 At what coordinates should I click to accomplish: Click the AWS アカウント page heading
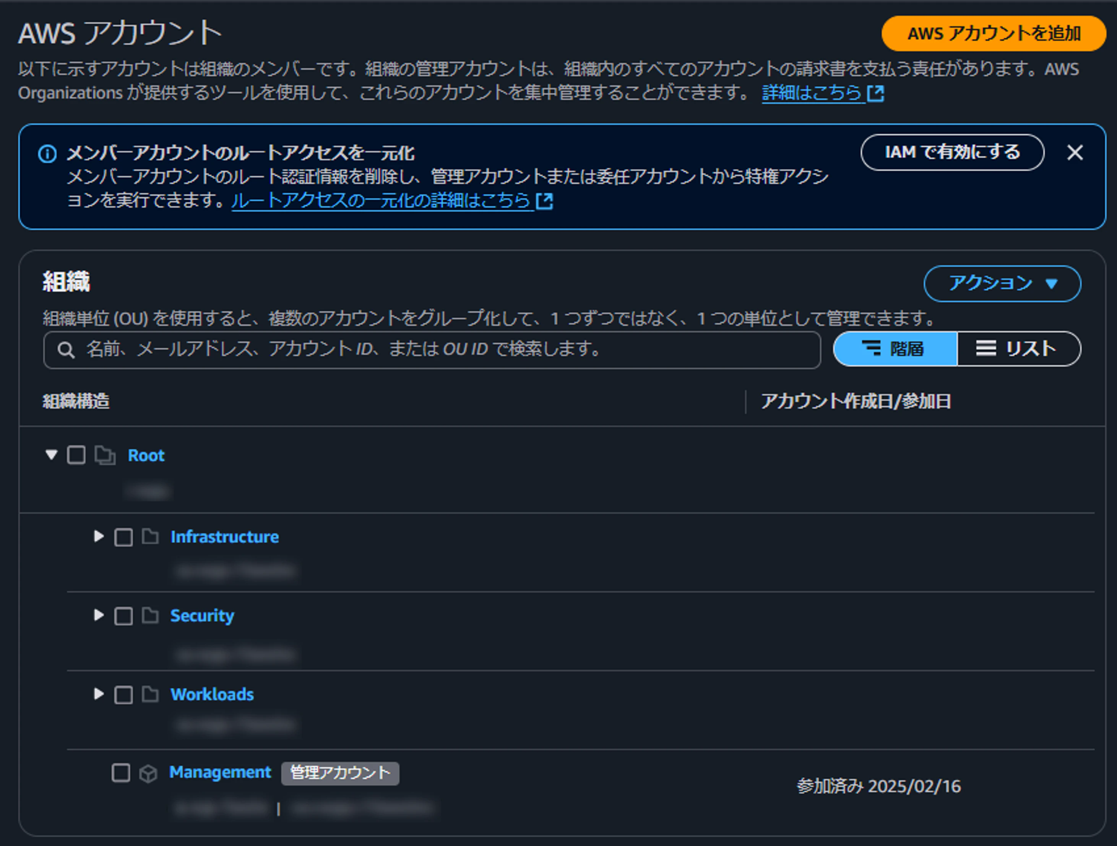pyautogui.click(x=121, y=33)
